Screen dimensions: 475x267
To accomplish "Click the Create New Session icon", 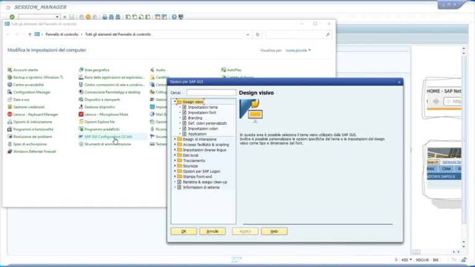I will click(x=158, y=17).
